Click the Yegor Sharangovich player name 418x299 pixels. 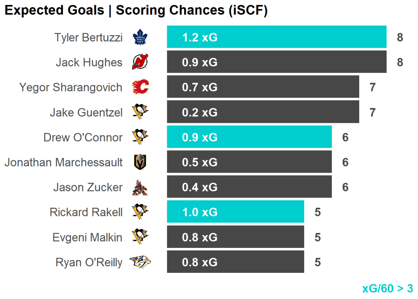click(71, 88)
